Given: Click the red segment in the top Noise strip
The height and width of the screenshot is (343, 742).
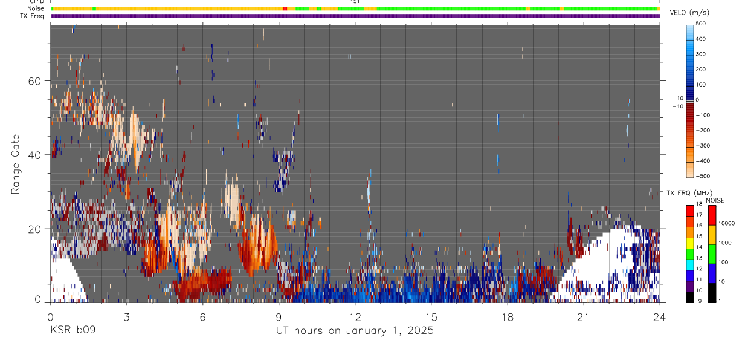Looking at the screenshot, I should [285, 8].
